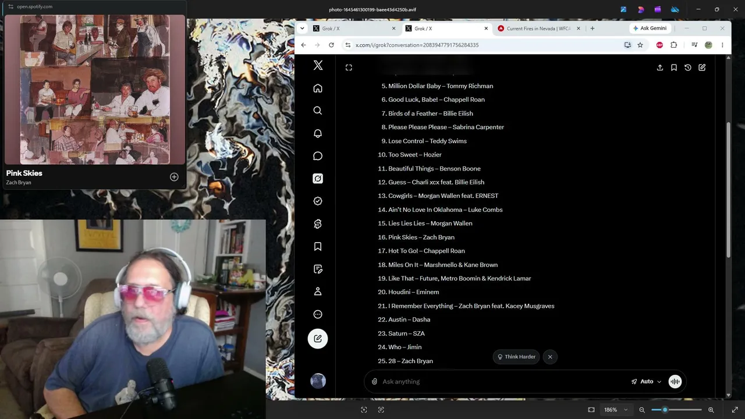Open Grok chat history
745x419 pixels.
pyautogui.click(x=688, y=68)
